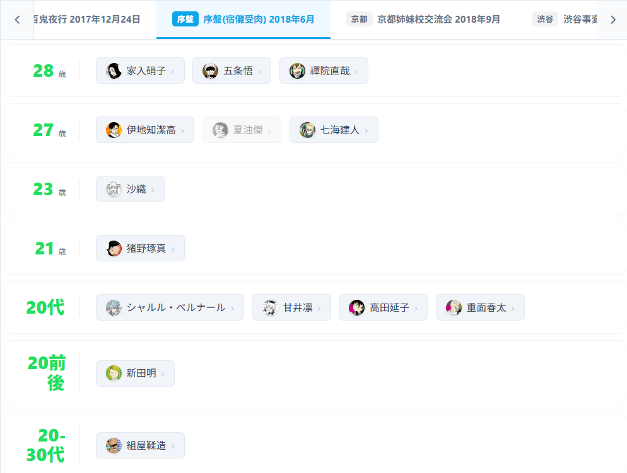Open the 新田明 name text

tap(141, 373)
